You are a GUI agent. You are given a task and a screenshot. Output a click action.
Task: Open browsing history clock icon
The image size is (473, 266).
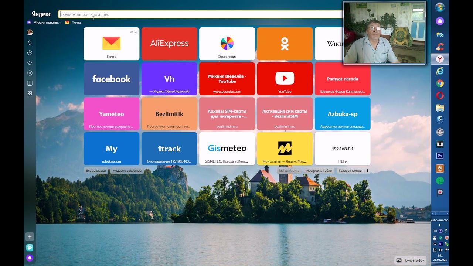pyautogui.click(x=30, y=53)
